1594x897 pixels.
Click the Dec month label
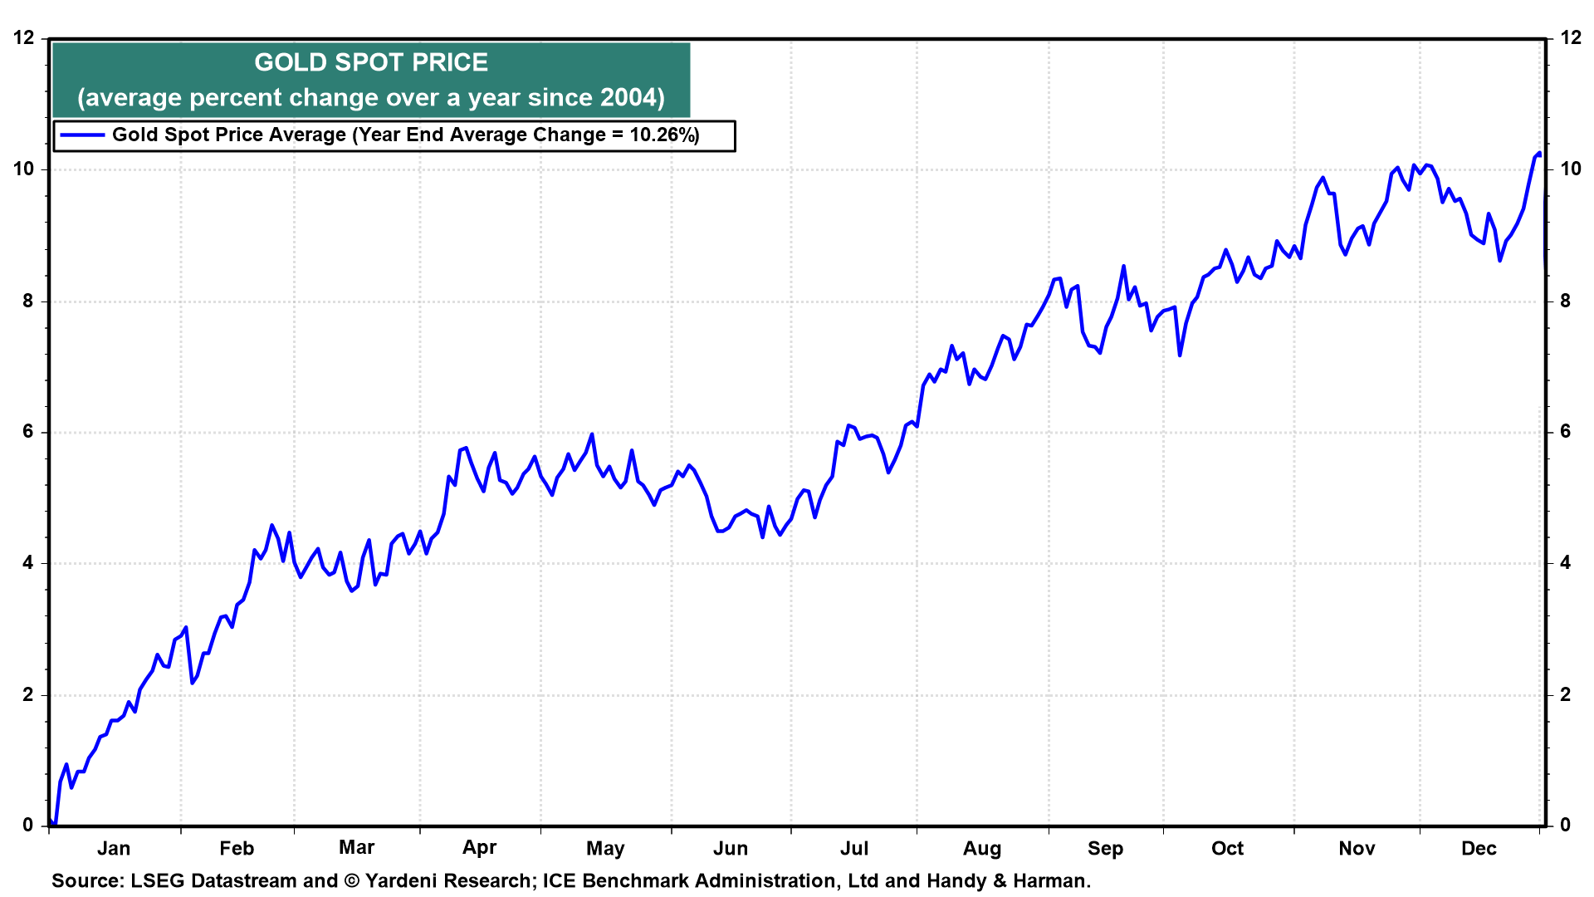[1479, 848]
